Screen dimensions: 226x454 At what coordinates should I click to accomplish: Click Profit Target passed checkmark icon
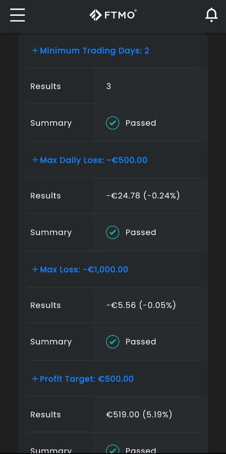pyautogui.click(x=113, y=449)
